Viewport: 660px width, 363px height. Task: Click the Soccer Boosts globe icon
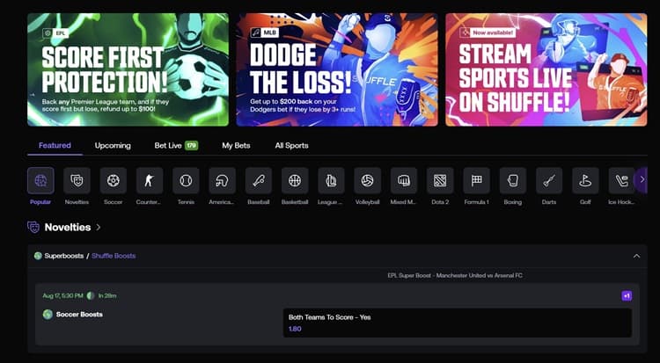[48, 314]
